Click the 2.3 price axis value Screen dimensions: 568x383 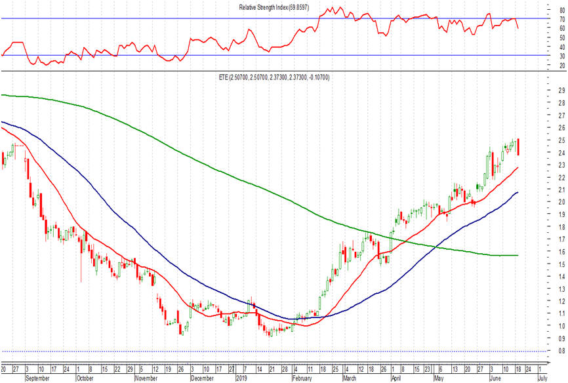click(x=561, y=165)
